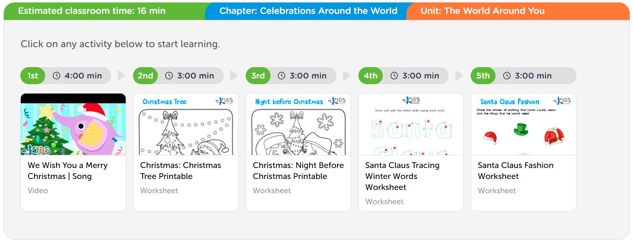Open the Estimated classroom time tab
633x242 pixels.
coord(92,11)
